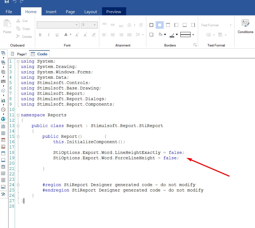255x228 pixels.
Task: Click the Gauge toolbox icon
Action: pyautogui.click(x=3, y=110)
